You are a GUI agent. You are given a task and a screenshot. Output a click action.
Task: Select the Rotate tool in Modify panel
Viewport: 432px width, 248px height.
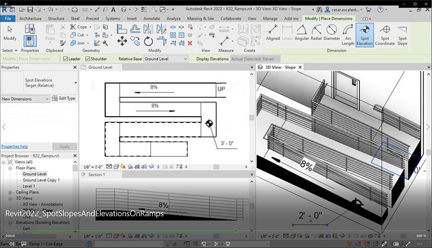[148, 41]
